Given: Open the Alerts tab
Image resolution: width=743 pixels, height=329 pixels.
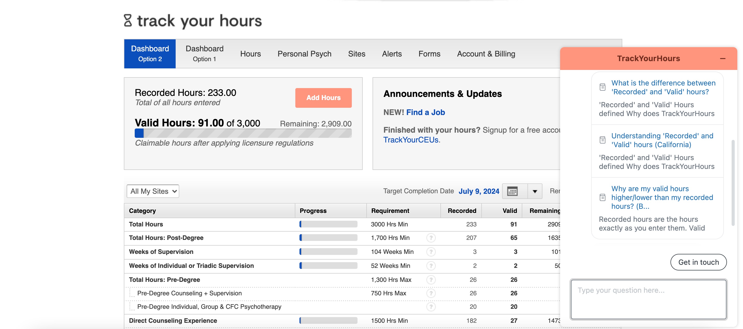Looking at the screenshot, I should pos(392,54).
